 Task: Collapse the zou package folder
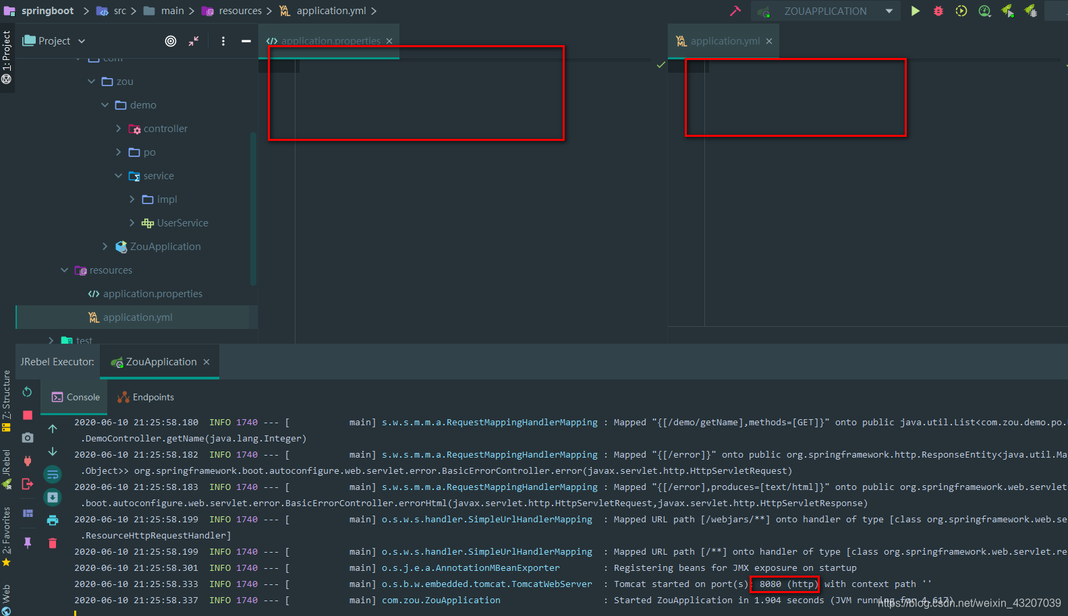[x=92, y=82]
